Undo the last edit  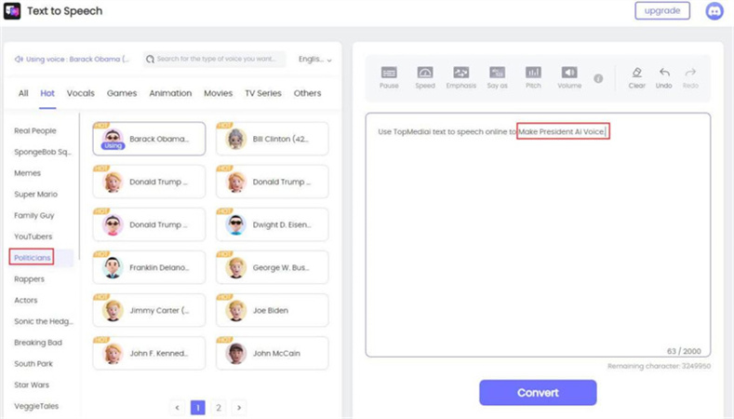(664, 77)
